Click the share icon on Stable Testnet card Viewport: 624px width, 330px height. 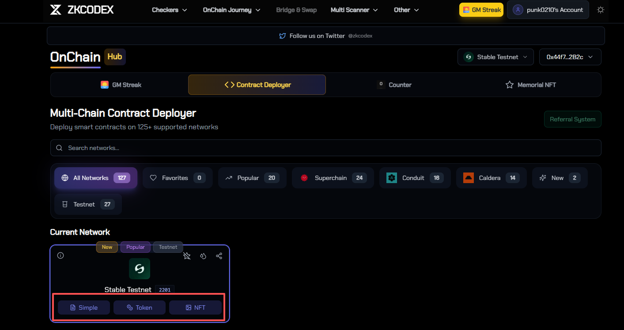[x=219, y=256]
